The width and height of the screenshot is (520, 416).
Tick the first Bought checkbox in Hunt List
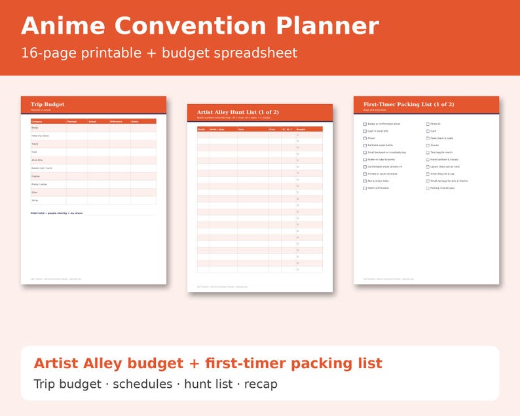coord(298,135)
